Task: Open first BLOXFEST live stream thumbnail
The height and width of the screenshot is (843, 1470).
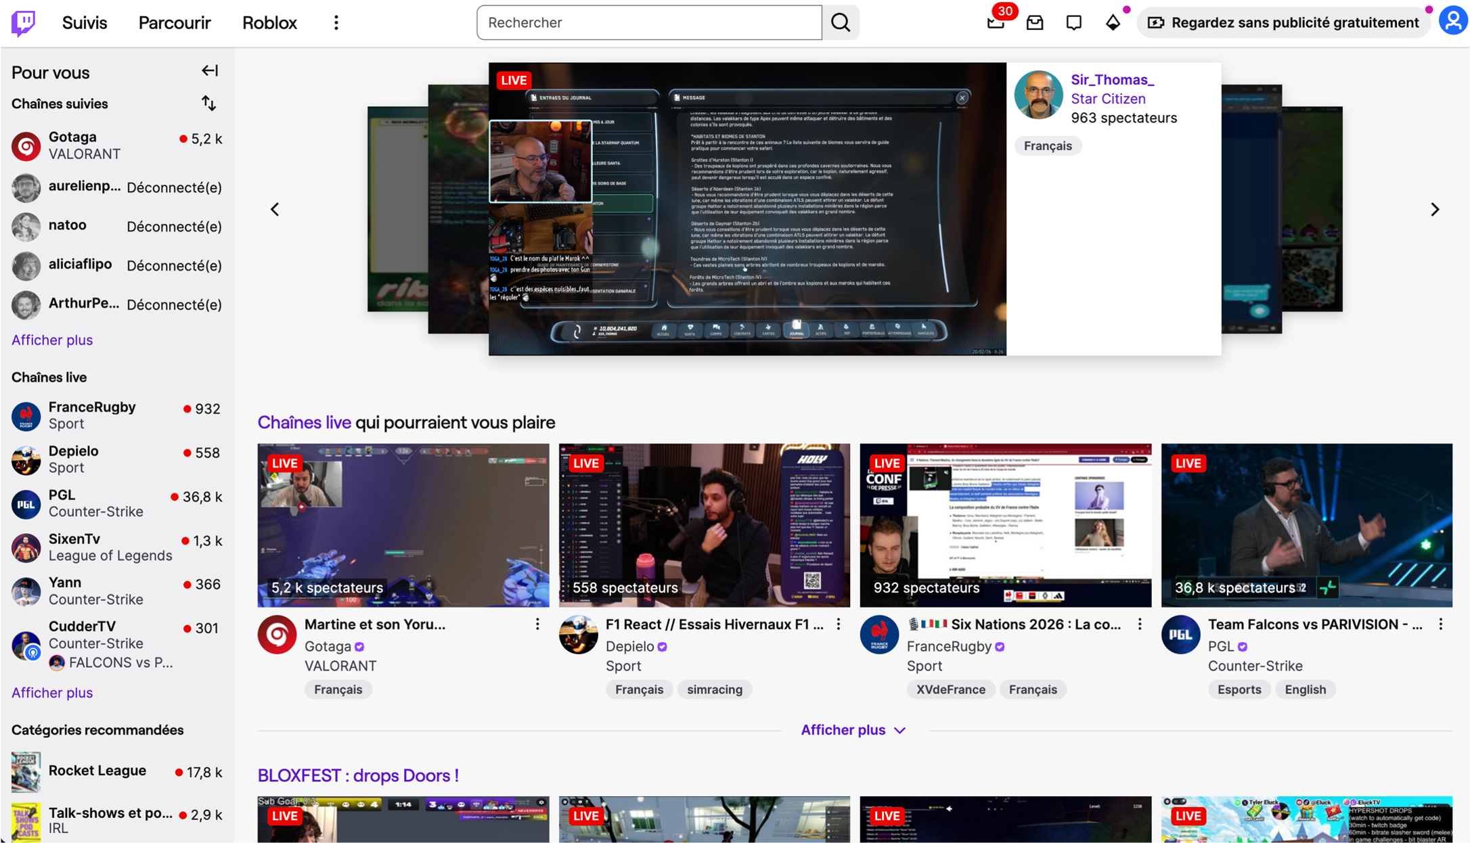Action: click(x=403, y=819)
